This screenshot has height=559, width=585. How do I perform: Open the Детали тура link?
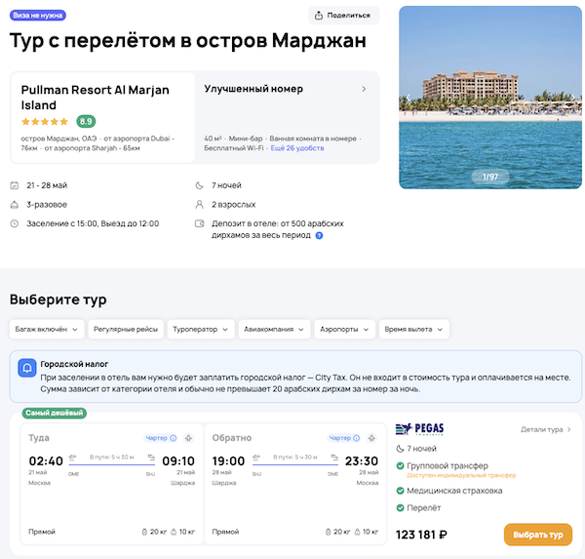click(546, 429)
